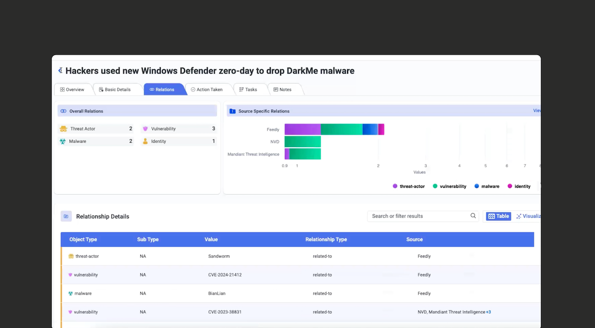Open the Action Taken tab
Image resolution: width=595 pixels, height=328 pixels.
pos(208,89)
